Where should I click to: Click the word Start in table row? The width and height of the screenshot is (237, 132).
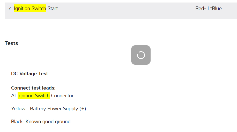tap(53, 9)
